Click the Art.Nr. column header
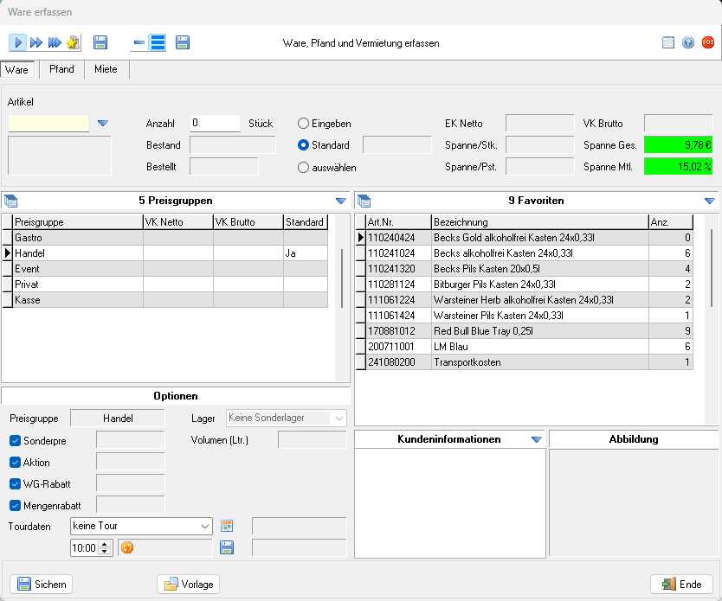 click(399, 222)
